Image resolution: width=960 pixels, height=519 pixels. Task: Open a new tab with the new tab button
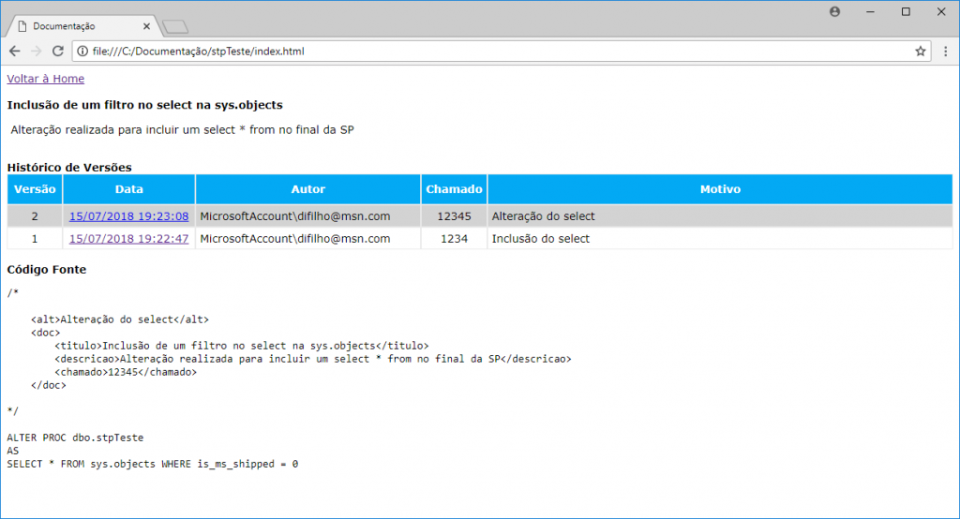tap(175, 26)
